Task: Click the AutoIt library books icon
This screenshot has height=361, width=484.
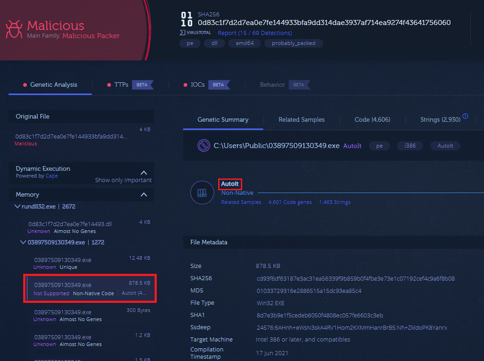Action: click(x=202, y=193)
